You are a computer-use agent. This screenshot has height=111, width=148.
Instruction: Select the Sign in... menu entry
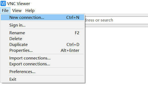43,25
